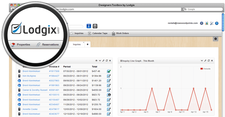This screenshot has width=225, height=117.
Task: Open the Inquiry Line Graph hamburger menu
Action: pos(121,60)
